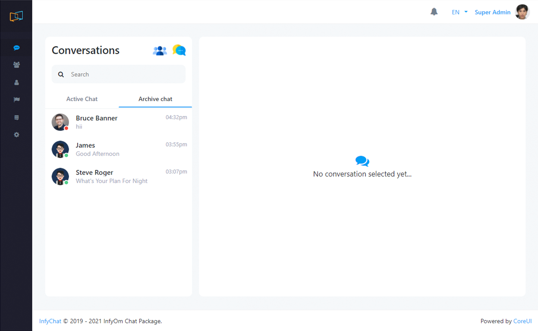This screenshot has height=331, width=538.
Task: Open the conversations chat icon in sidebar
Action: pyautogui.click(x=16, y=48)
